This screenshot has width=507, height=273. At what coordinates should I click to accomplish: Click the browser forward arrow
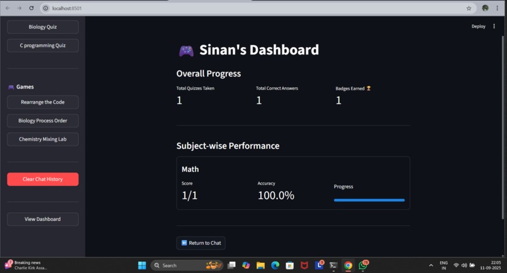pos(19,8)
